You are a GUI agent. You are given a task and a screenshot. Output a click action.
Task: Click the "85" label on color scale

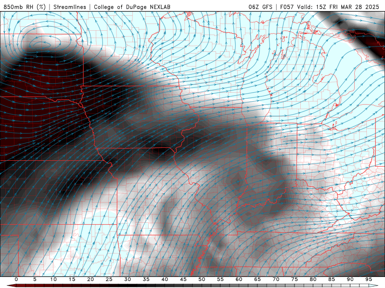(x=332, y=279)
